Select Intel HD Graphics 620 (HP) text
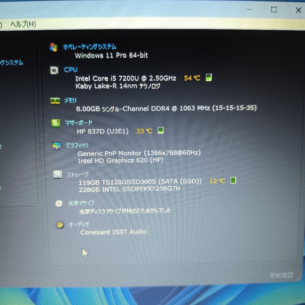 pos(121,160)
